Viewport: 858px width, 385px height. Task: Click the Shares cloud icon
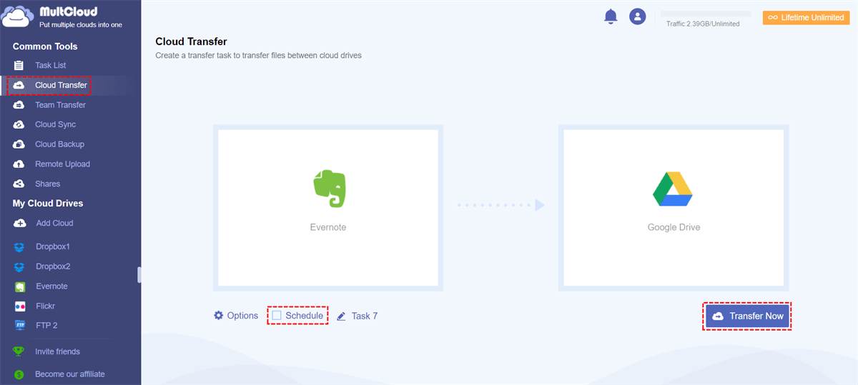tap(19, 184)
